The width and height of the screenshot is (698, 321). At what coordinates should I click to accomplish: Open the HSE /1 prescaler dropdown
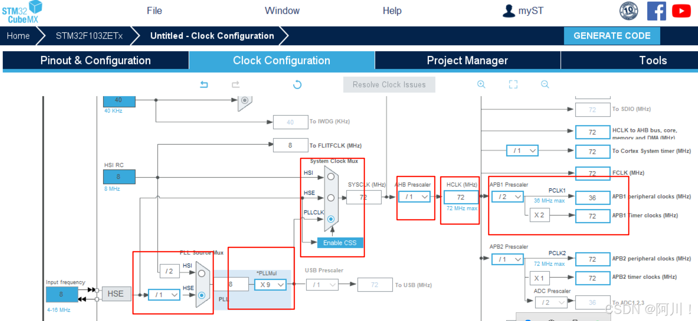[164, 295]
